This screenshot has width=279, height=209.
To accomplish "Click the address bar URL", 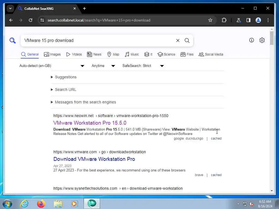I will [x=99, y=20].
